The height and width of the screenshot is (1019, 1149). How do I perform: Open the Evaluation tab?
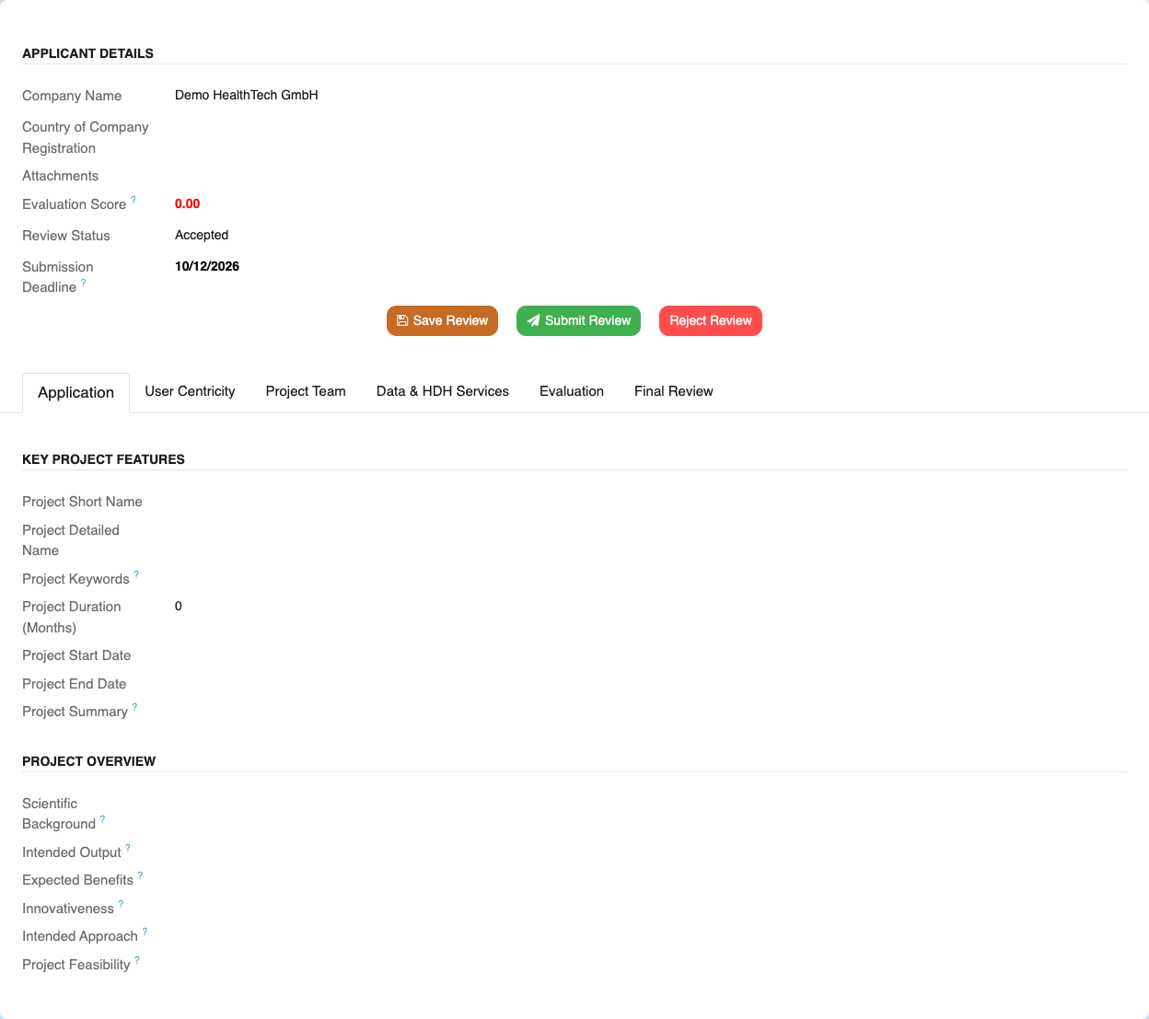click(572, 391)
